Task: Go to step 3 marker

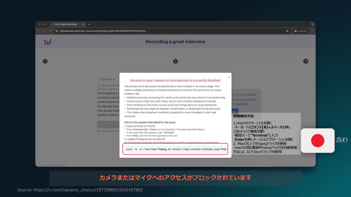Action: pyautogui.click(x=305, y=61)
